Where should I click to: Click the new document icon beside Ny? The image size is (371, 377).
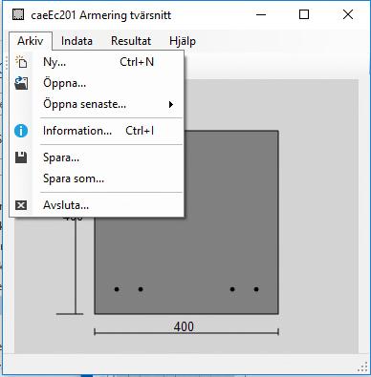point(21,62)
